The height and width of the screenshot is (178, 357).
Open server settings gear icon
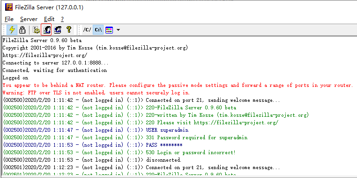pyautogui.click(x=36, y=29)
